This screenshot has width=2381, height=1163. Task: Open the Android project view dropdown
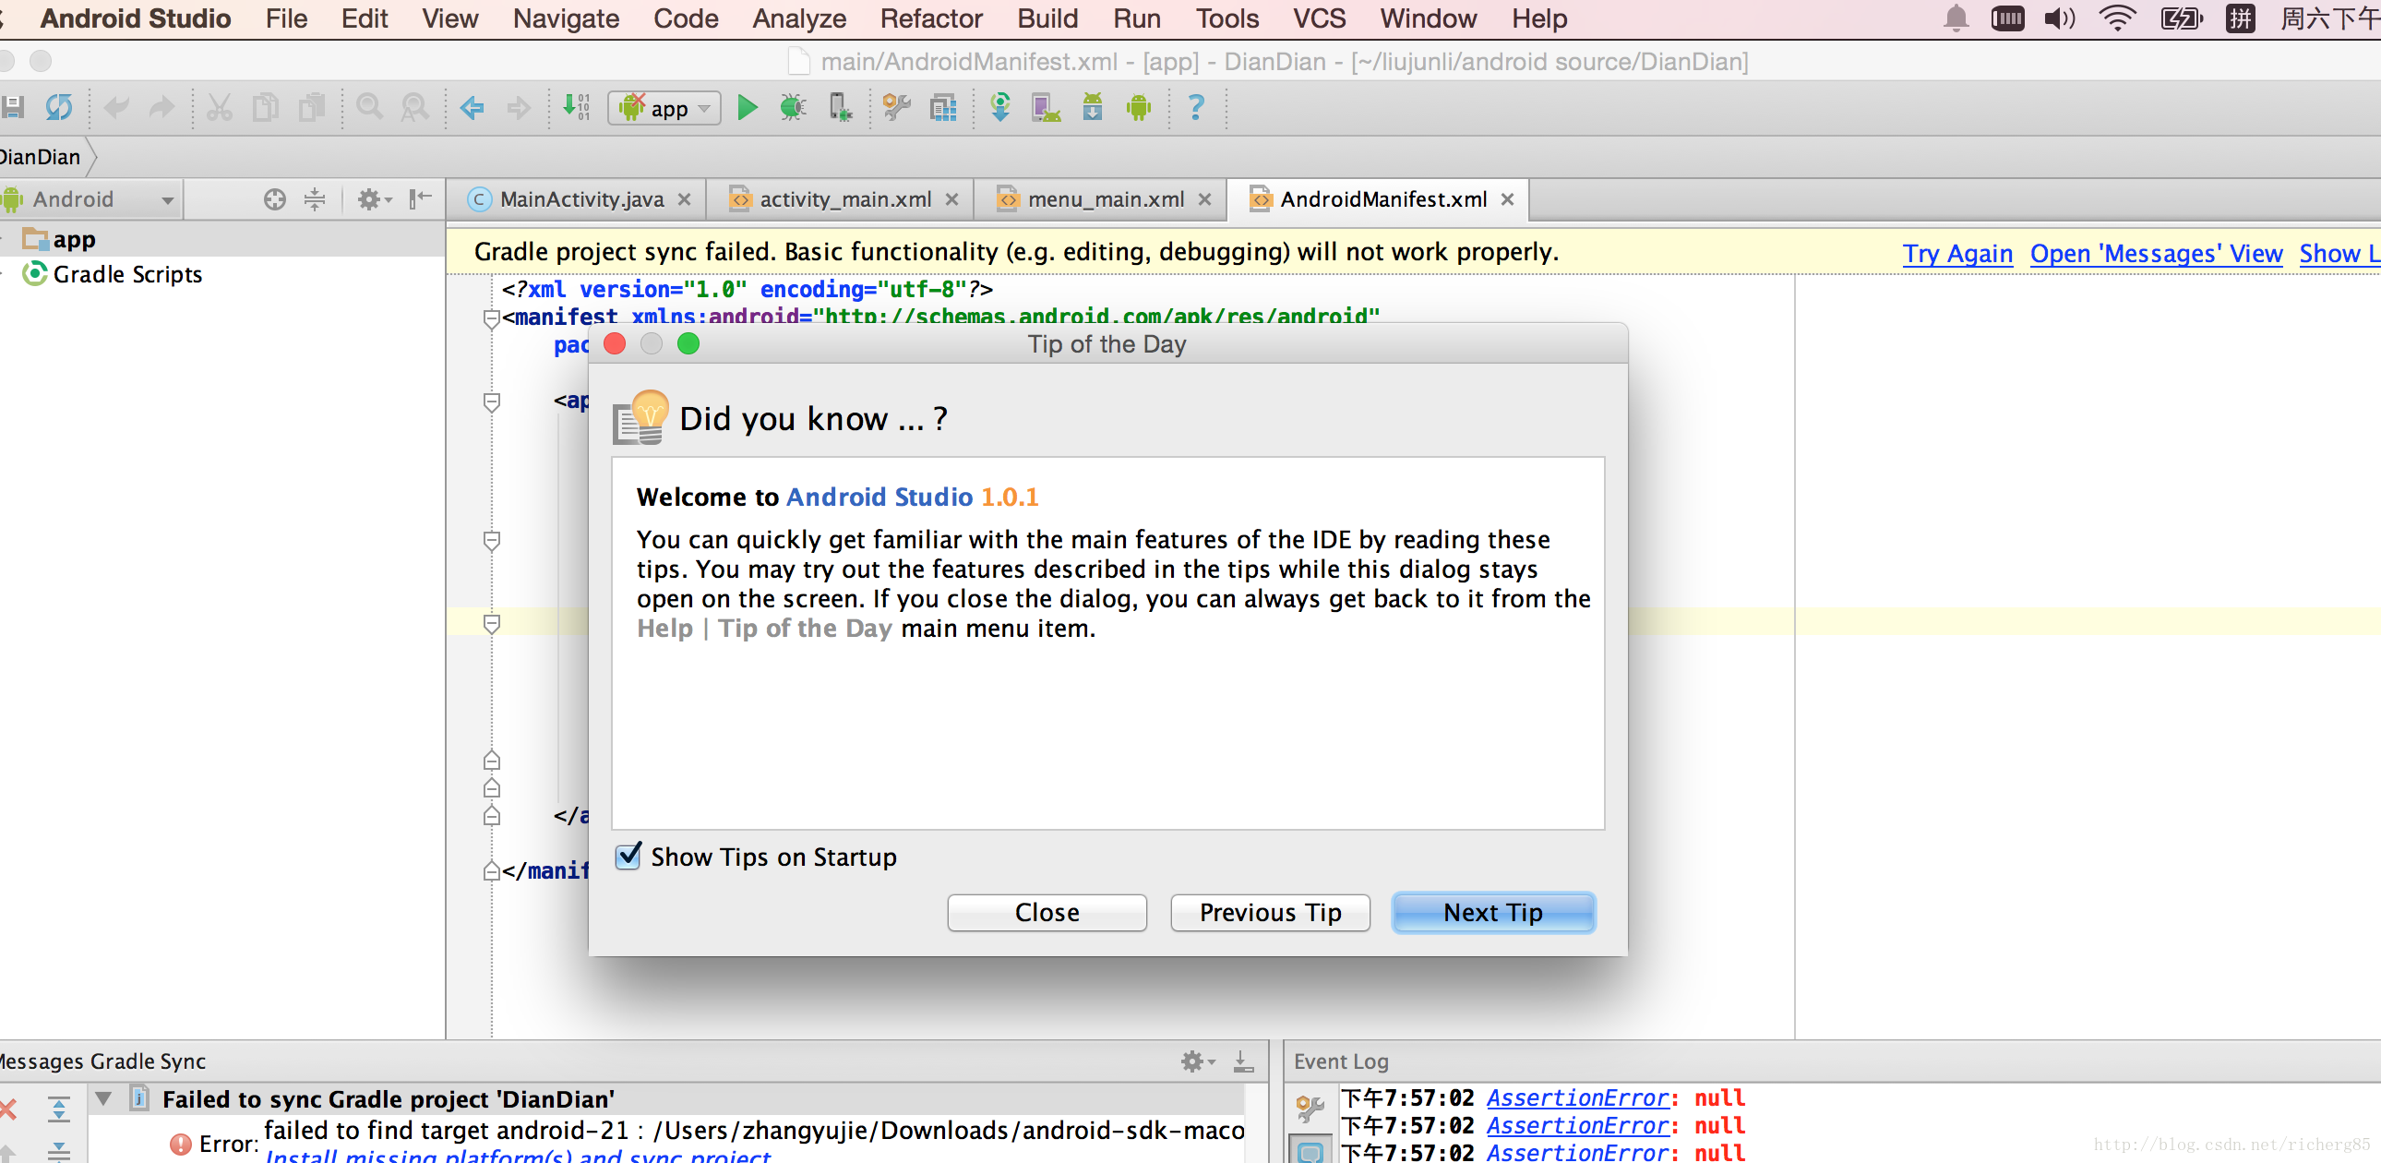[90, 198]
